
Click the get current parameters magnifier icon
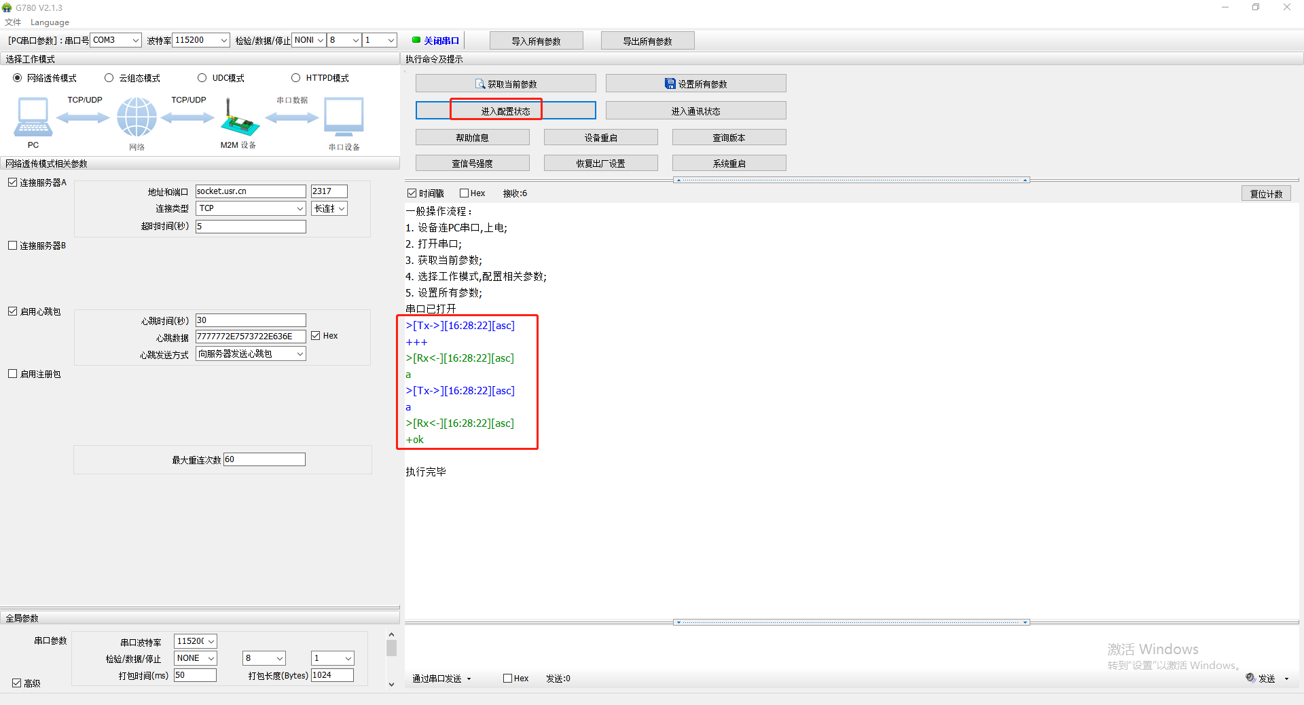[x=480, y=84]
